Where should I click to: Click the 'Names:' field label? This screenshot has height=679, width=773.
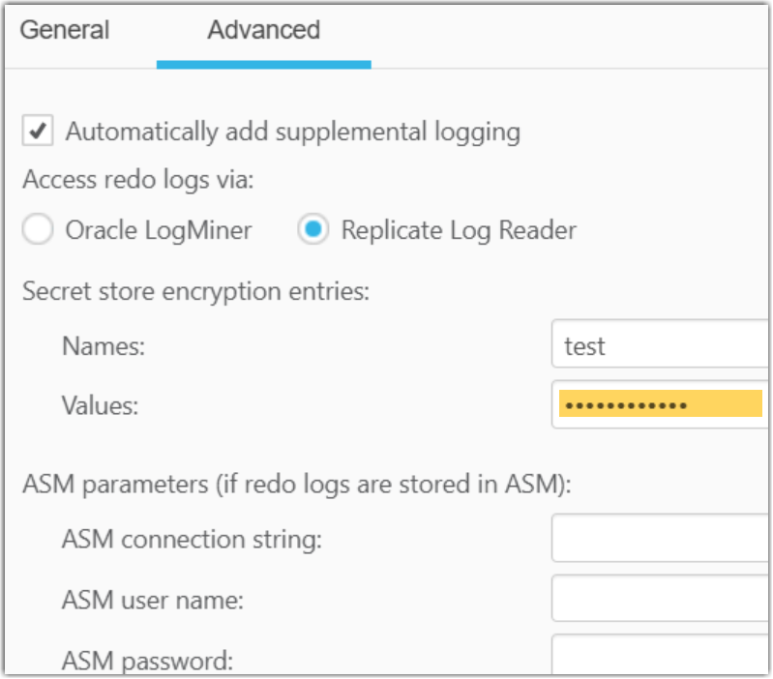(103, 346)
